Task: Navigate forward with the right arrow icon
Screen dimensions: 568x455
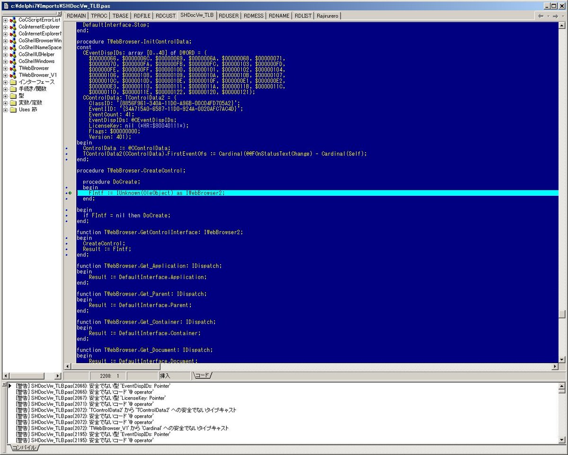Action: point(556,16)
